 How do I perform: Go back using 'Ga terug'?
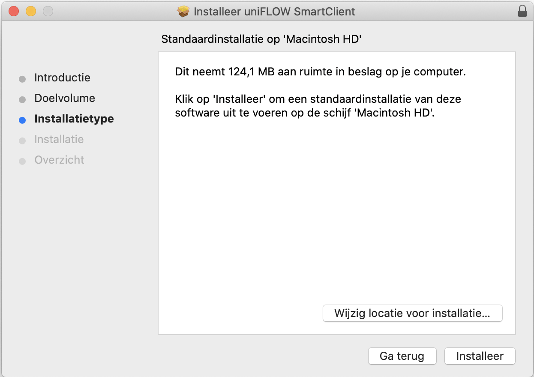tap(402, 356)
